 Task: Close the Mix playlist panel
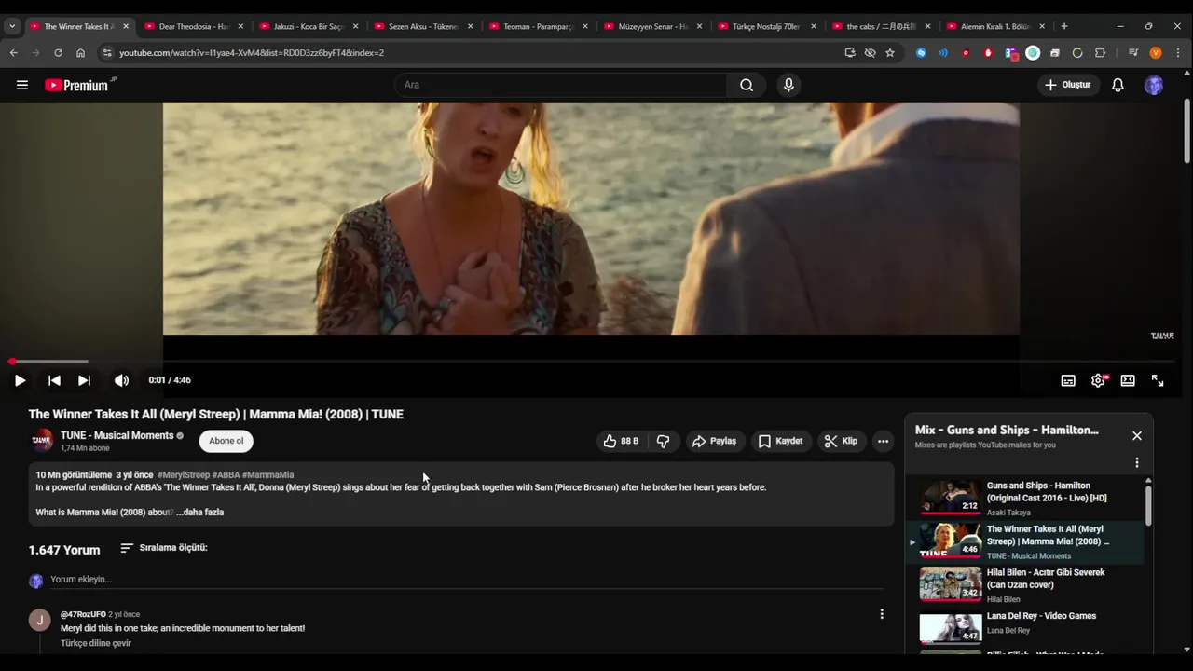(1137, 435)
